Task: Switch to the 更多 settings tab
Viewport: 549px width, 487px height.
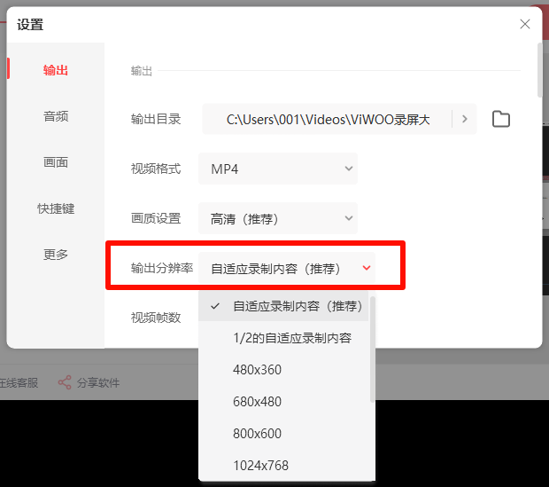Action: [56, 255]
